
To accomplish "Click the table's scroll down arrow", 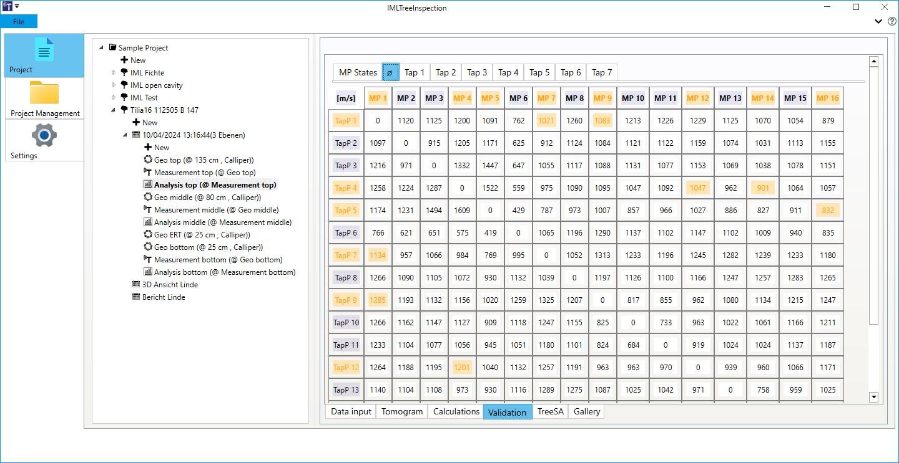I will (x=873, y=396).
